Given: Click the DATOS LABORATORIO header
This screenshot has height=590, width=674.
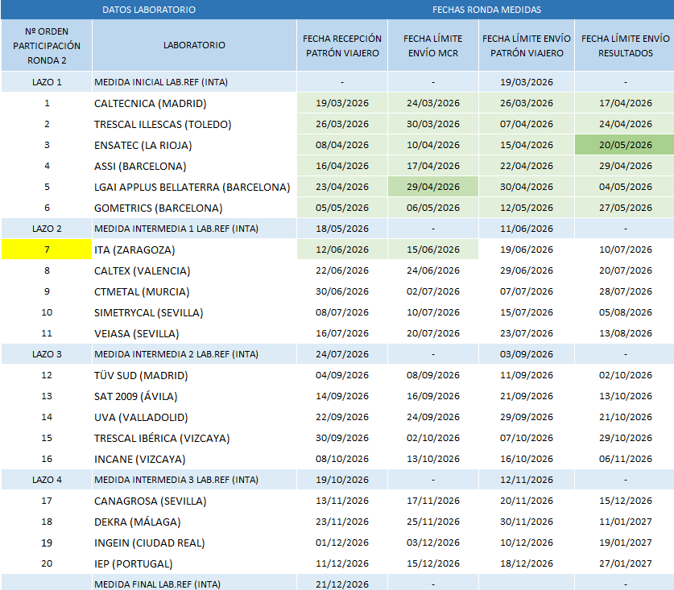Looking at the screenshot, I should 149,10.
